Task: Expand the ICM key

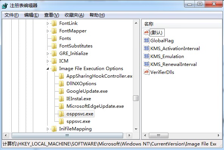Action: pyautogui.click(x=48, y=61)
